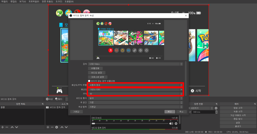Pop out the 제어 controls dock
Viewport: 257px width, 134px height.
(x=255, y=104)
